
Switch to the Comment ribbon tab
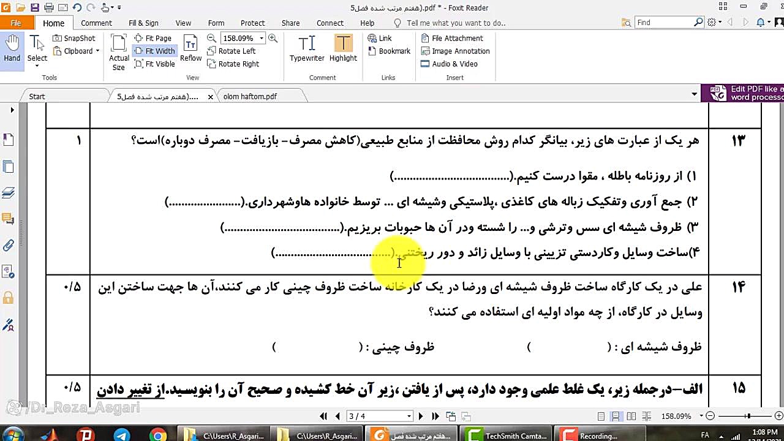pos(96,23)
